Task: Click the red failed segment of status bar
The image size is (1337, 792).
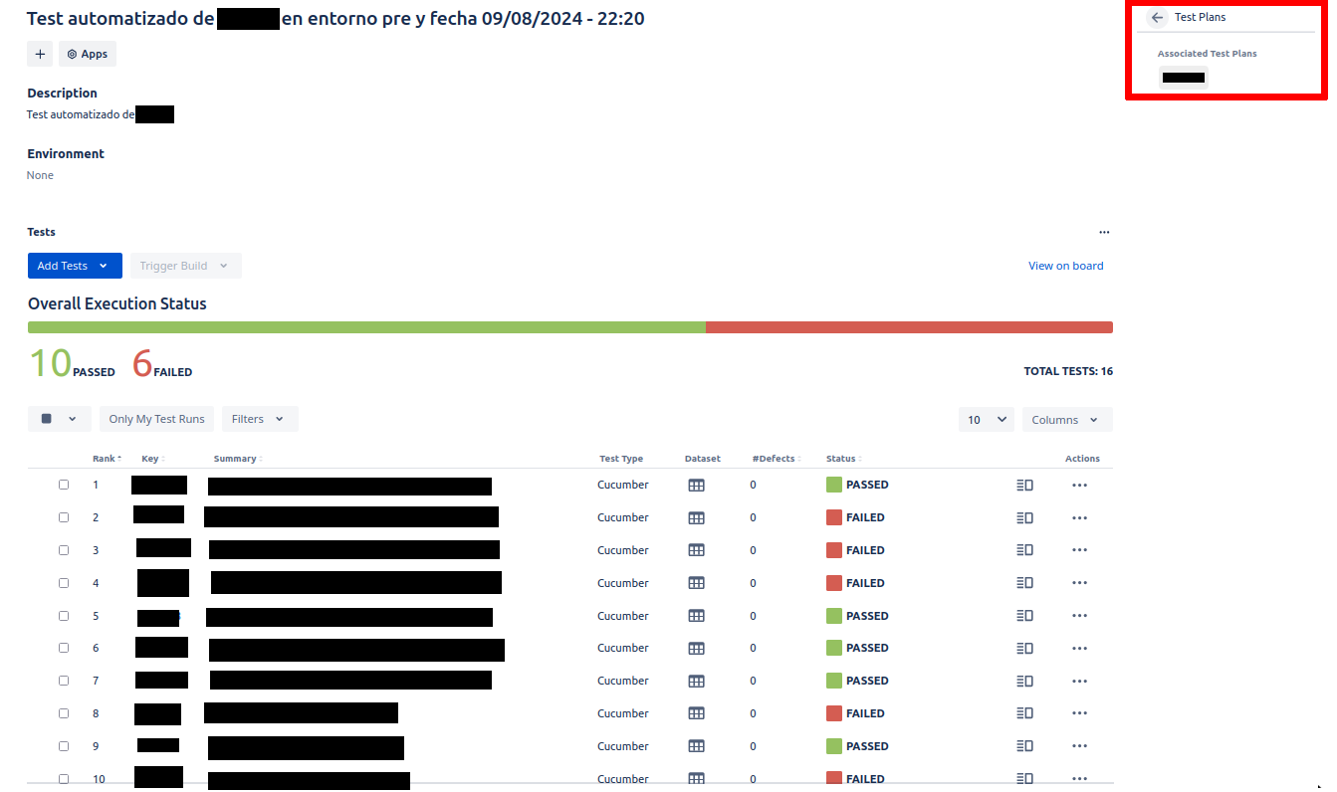Action: coord(908,327)
